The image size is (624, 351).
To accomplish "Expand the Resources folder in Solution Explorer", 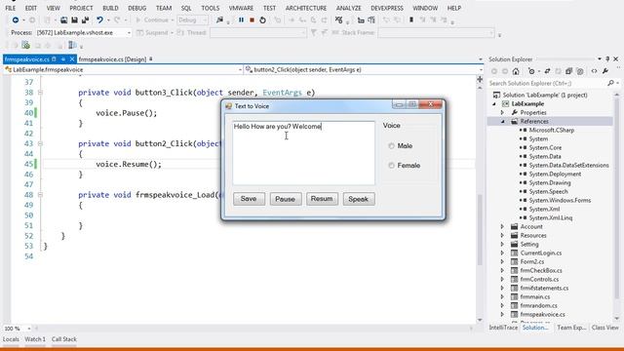I will pyautogui.click(x=502, y=235).
